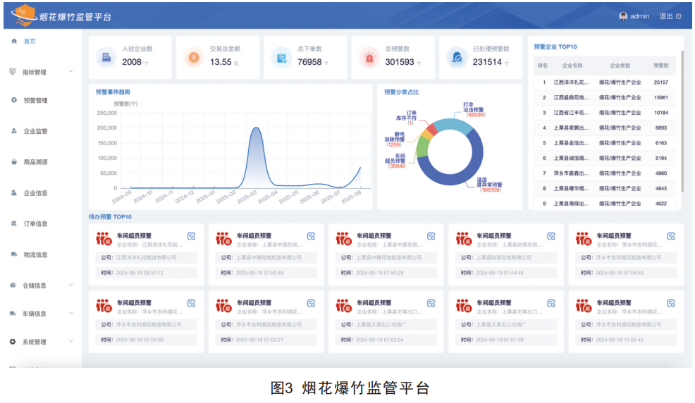Click the 退出 logout button
Image resolution: width=695 pixels, height=403 pixels.
[x=670, y=16]
